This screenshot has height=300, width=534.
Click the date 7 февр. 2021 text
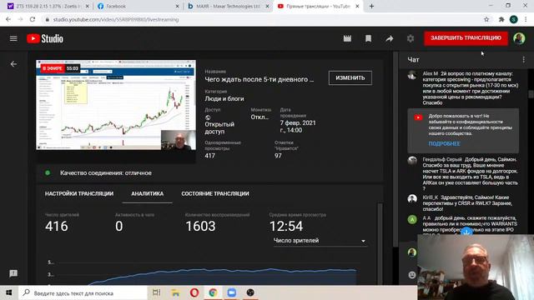pyautogui.click(x=298, y=127)
